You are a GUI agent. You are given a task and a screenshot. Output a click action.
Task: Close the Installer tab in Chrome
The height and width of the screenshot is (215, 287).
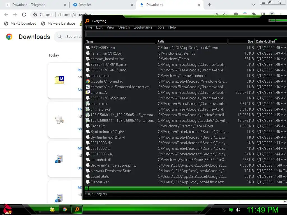pos(132,5)
